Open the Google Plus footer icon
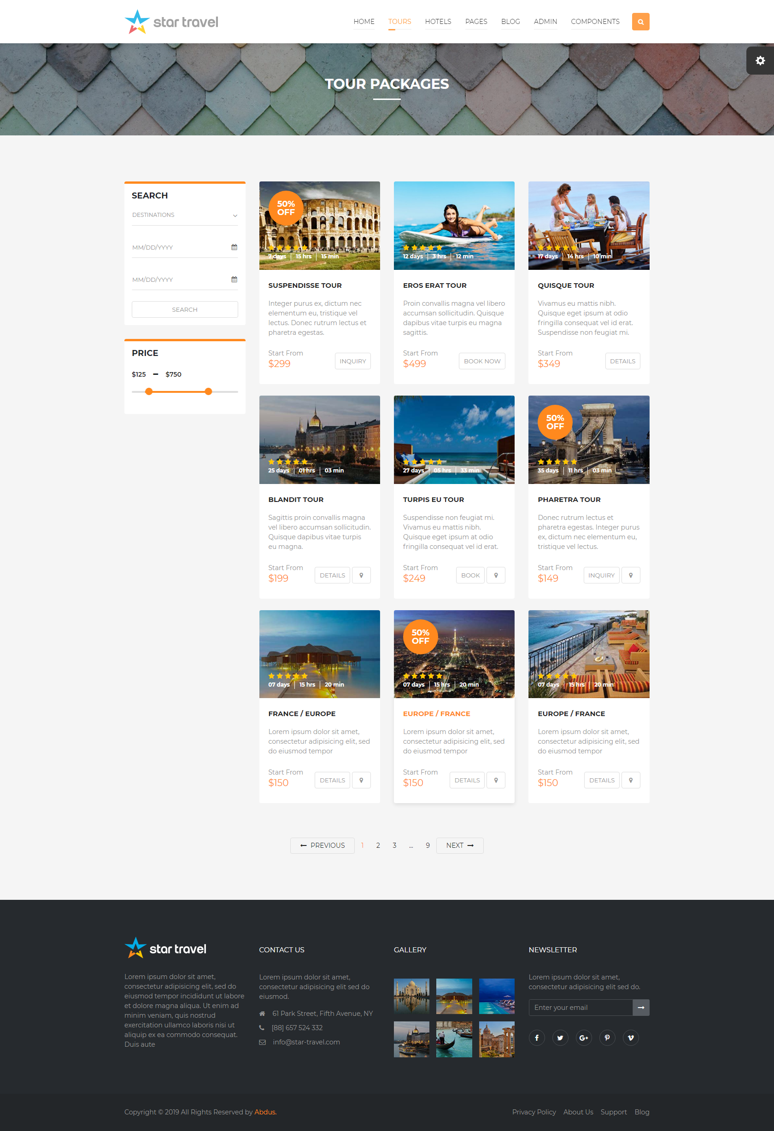Viewport: 774px width, 1131px height. click(584, 1038)
